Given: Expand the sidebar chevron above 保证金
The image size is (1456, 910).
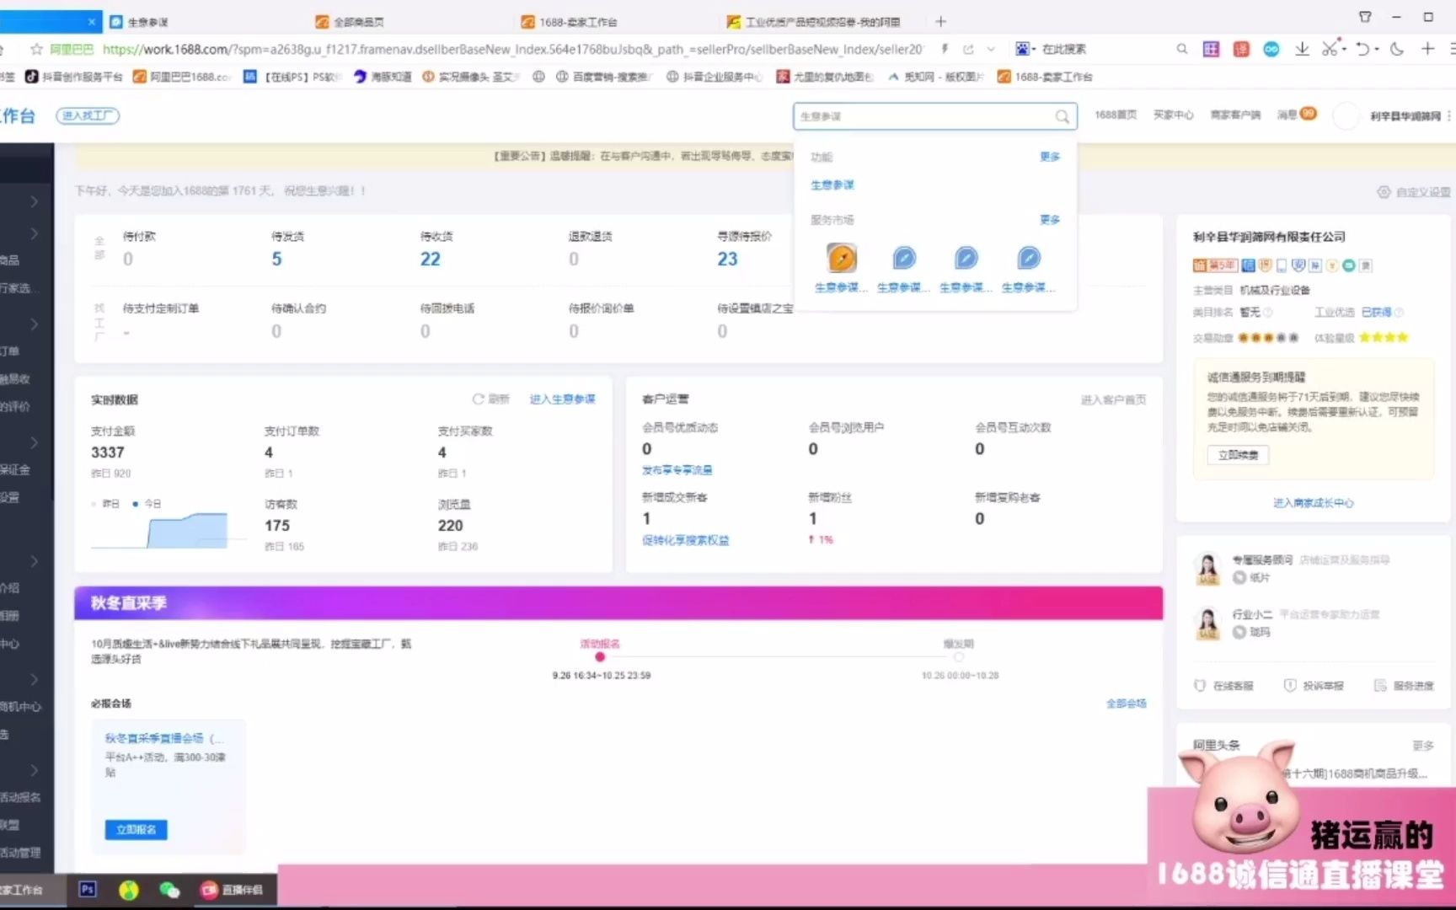Looking at the screenshot, I should [34, 442].
